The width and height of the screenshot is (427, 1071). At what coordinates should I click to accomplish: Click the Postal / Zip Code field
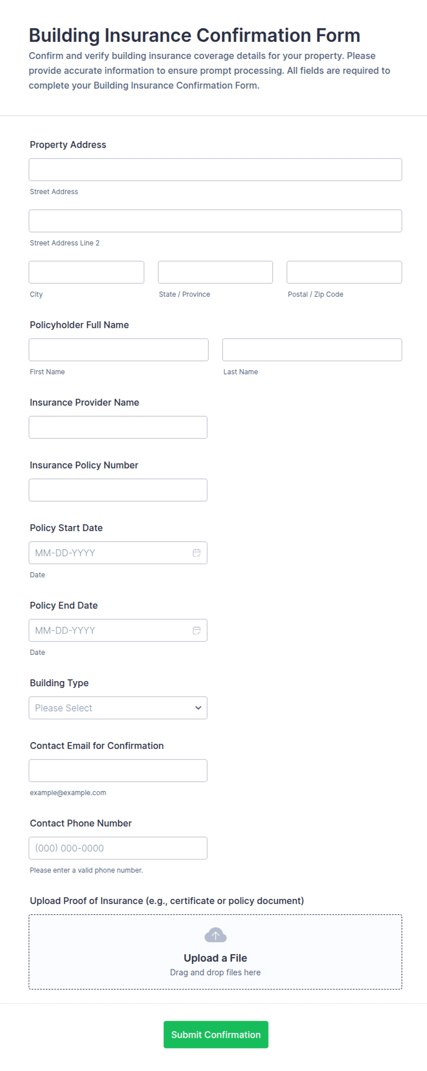pyautogui.click(x=344, y=272)
